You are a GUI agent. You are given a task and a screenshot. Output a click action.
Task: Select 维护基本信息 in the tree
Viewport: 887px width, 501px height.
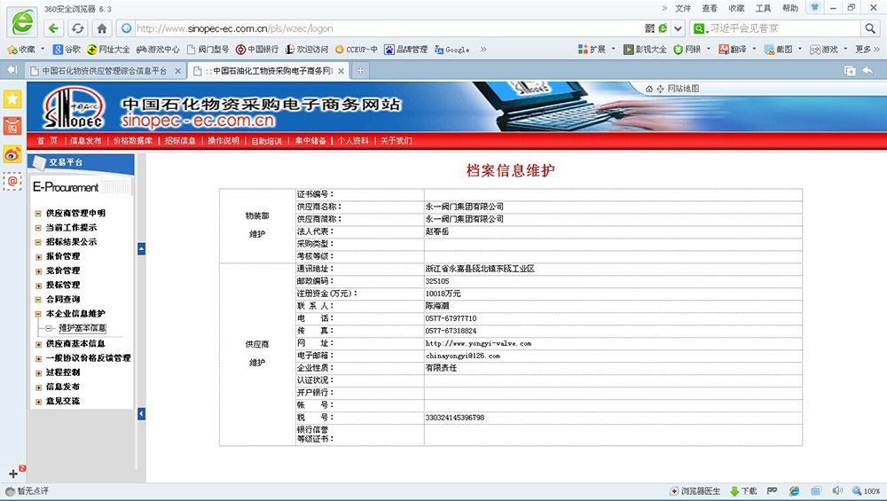pyautogui.click(x=82, y=328)
